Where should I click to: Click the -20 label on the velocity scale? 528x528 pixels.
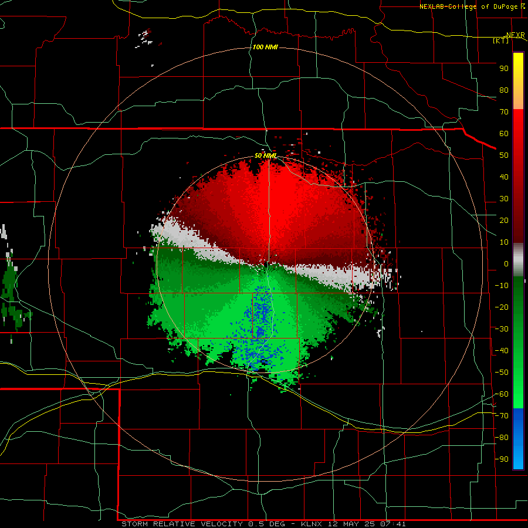(502, 307)
